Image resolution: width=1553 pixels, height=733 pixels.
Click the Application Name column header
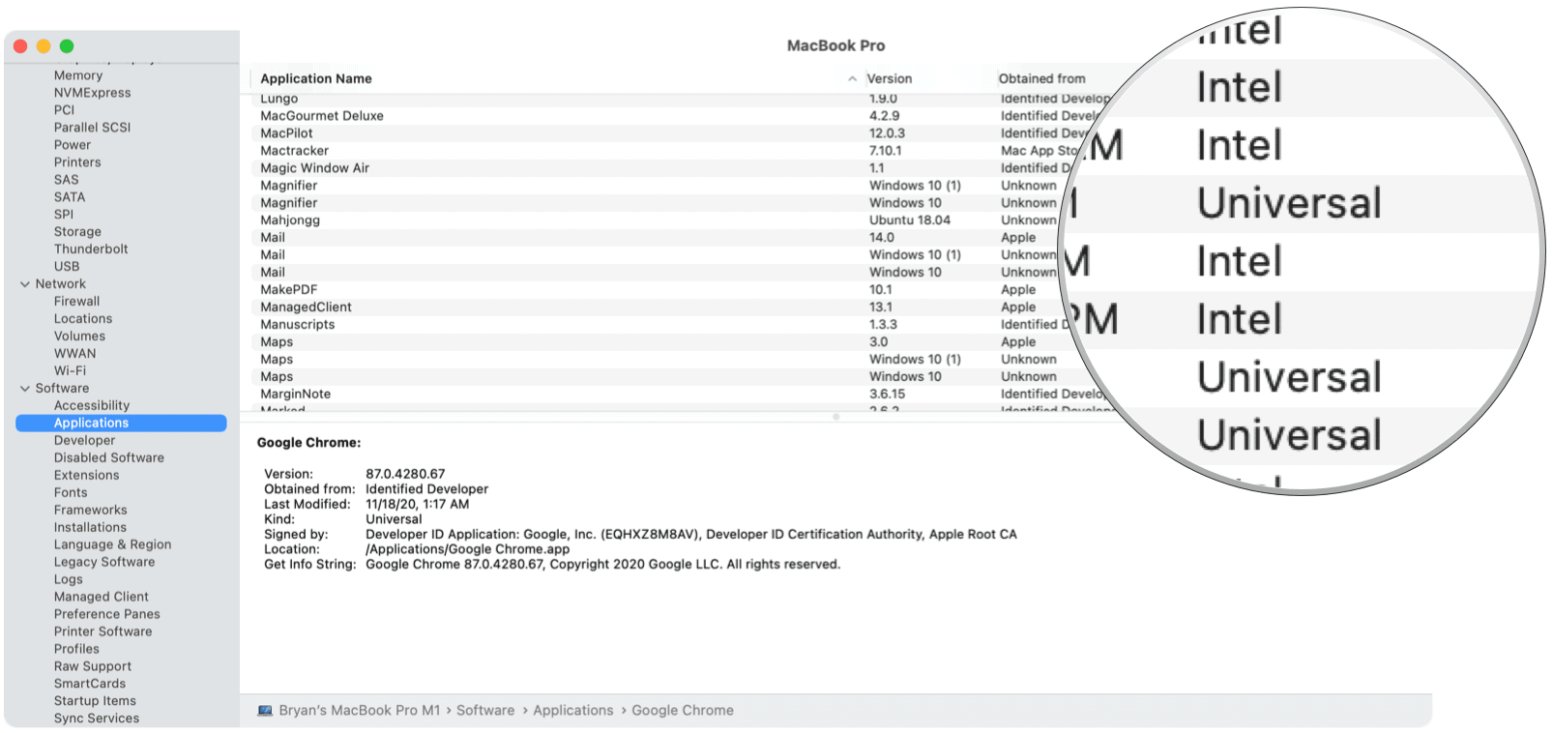(x=316, y=79)
